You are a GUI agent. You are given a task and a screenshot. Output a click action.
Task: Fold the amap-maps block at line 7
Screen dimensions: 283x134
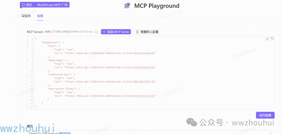click(x=28, y=61)
